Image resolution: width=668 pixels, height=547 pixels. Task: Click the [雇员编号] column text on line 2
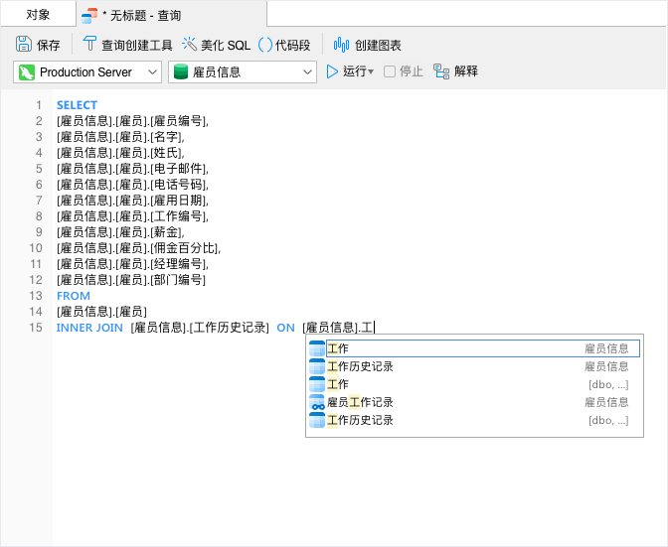tap(178, 121)
